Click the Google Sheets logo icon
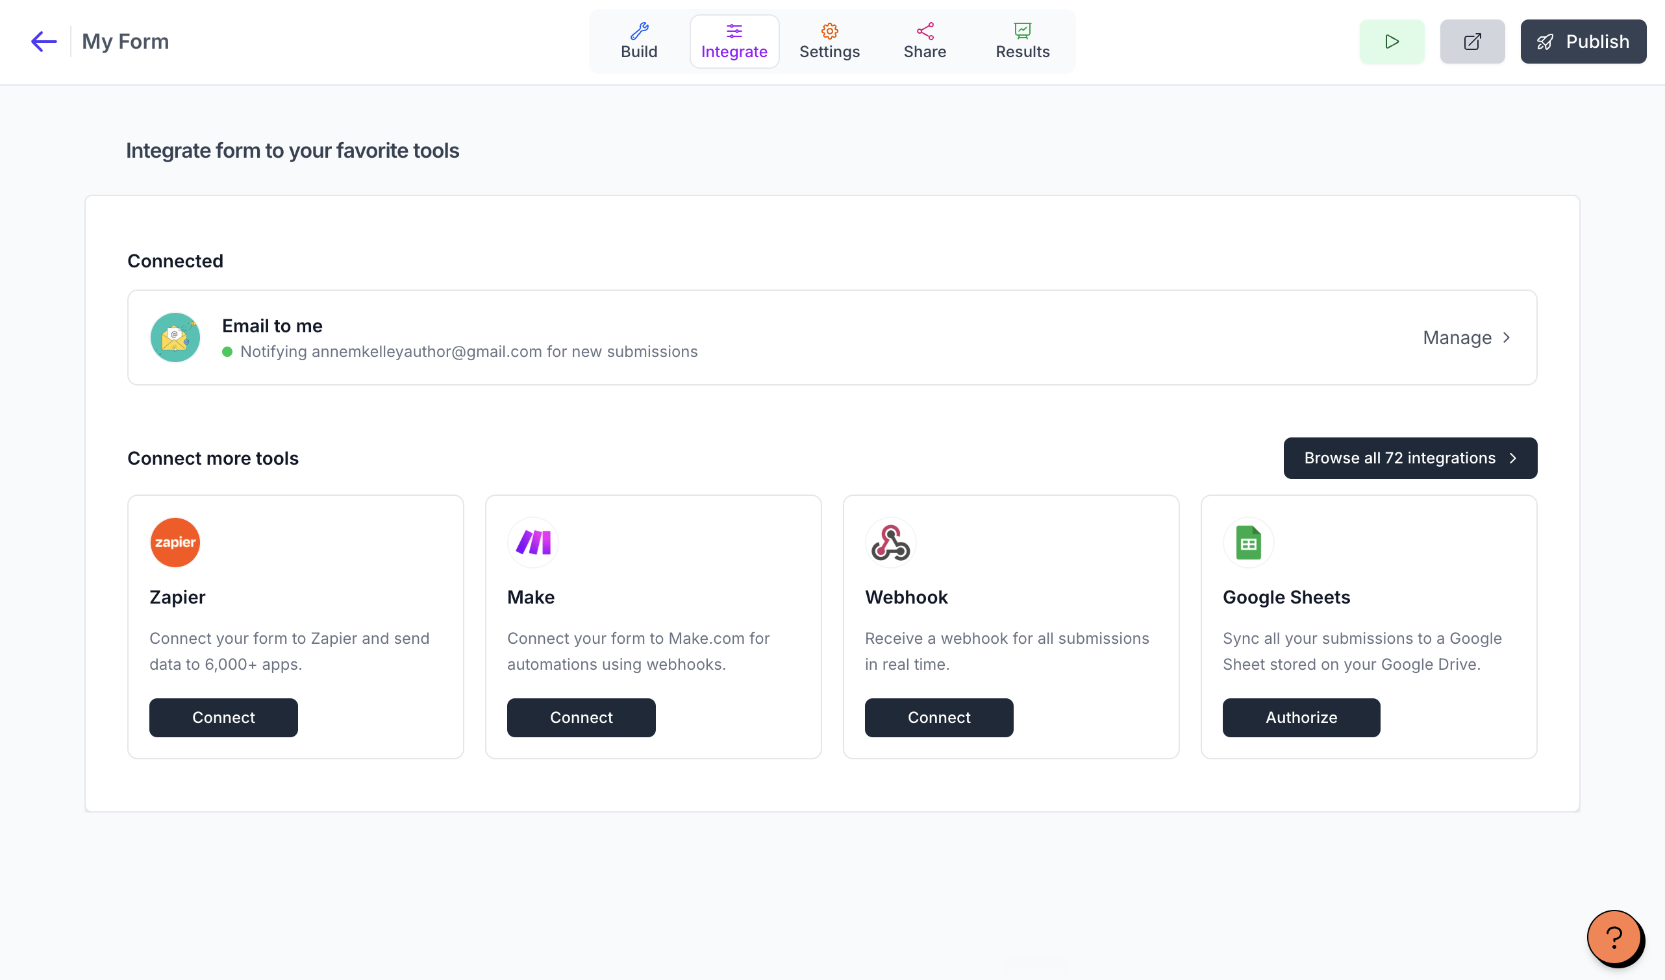The image size is (1665, 980). (1248, 542)
